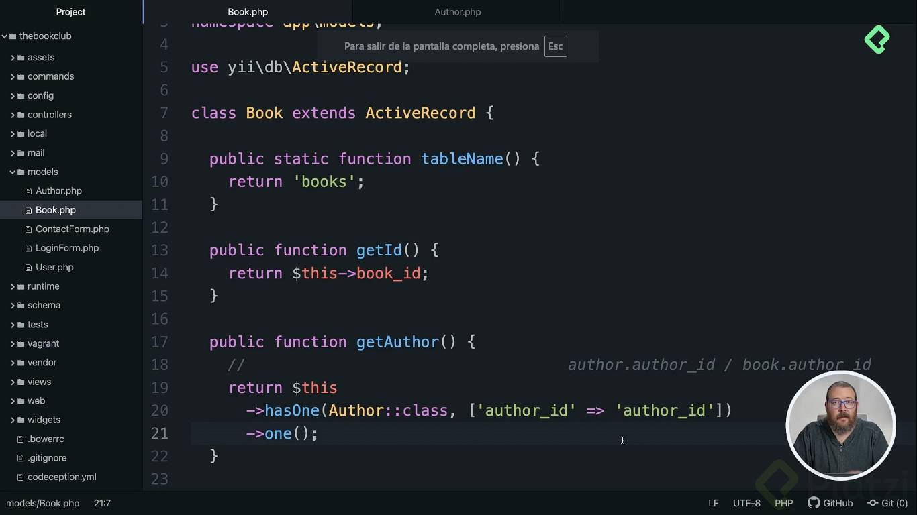The image size is (917, 515).
Task: Click the folder icon beside config
Action: [21, 96]
